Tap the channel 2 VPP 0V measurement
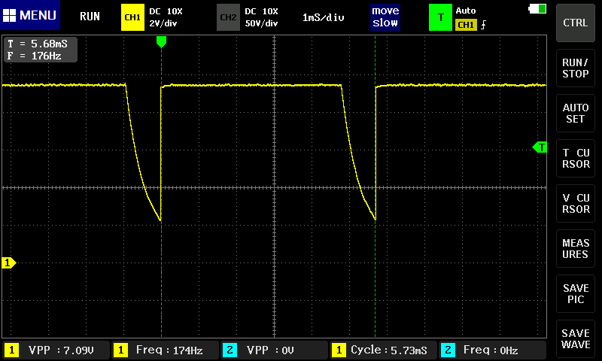602x361 pixels. click(x=274, y=350)
